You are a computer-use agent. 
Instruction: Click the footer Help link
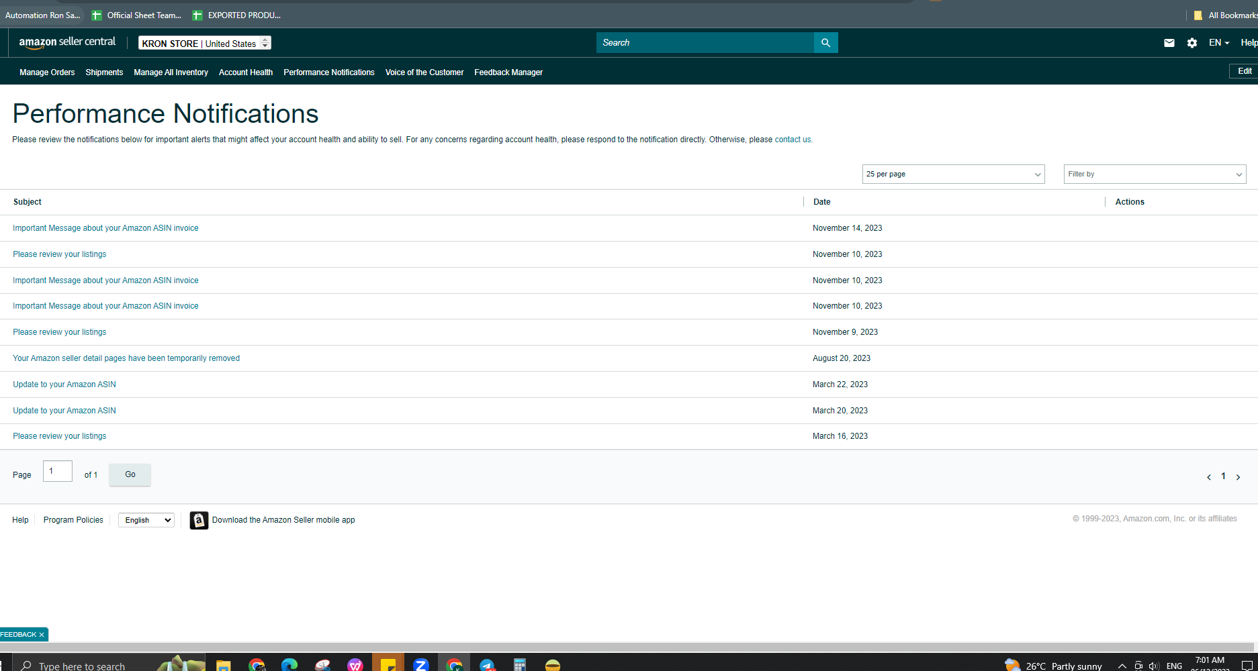[x=20, y=520]
